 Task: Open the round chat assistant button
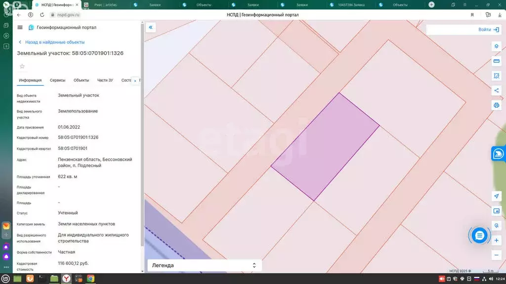click(479, 236)
